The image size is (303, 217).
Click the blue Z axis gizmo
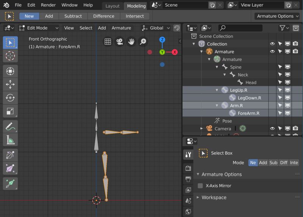click(162, 40)
